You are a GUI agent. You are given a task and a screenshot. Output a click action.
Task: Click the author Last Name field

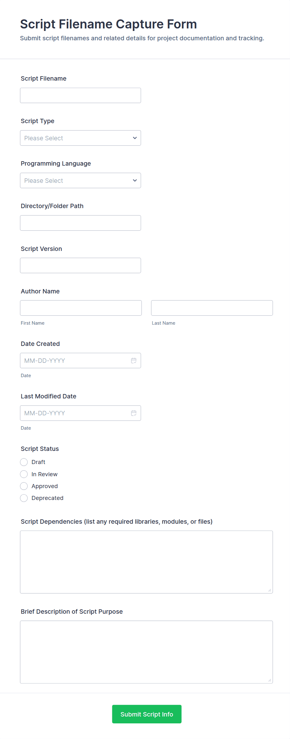[212, 308]
